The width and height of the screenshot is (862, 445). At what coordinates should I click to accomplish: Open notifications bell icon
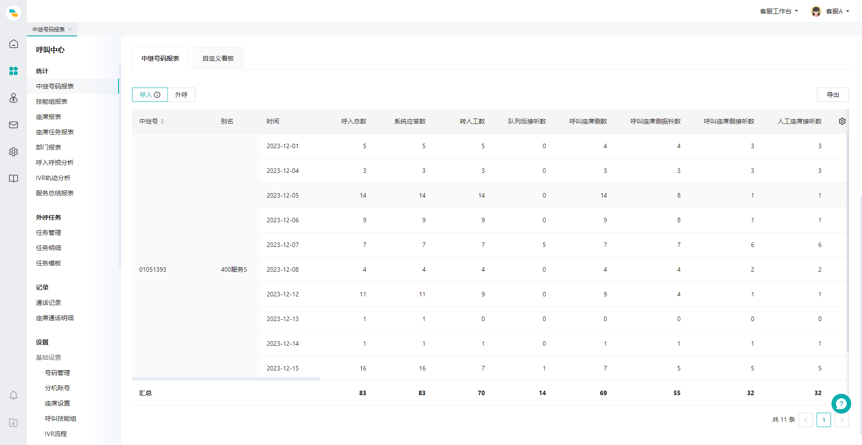coord(13,395)
